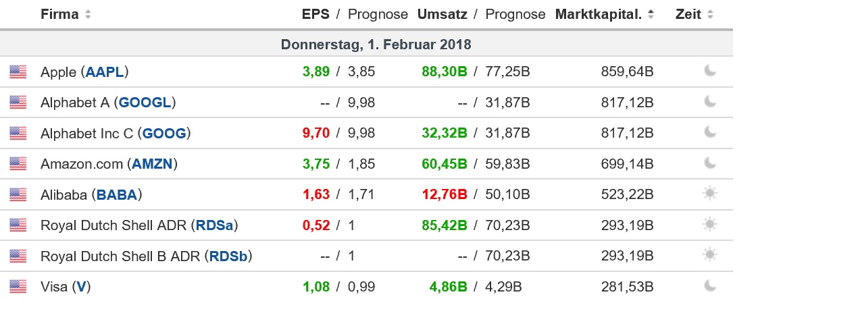Viewport: 858px width, 332px height.
Task: Open the BABA ticker link
Action: click(x=117, y=195)
